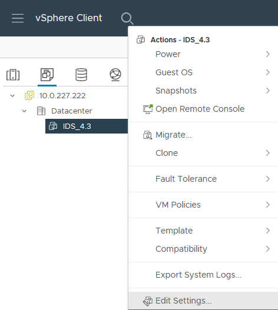This screenshot has width=278, height=310.
Task: Expand the Fault Tolerance submenu arrow
Action: pos(268,179)
